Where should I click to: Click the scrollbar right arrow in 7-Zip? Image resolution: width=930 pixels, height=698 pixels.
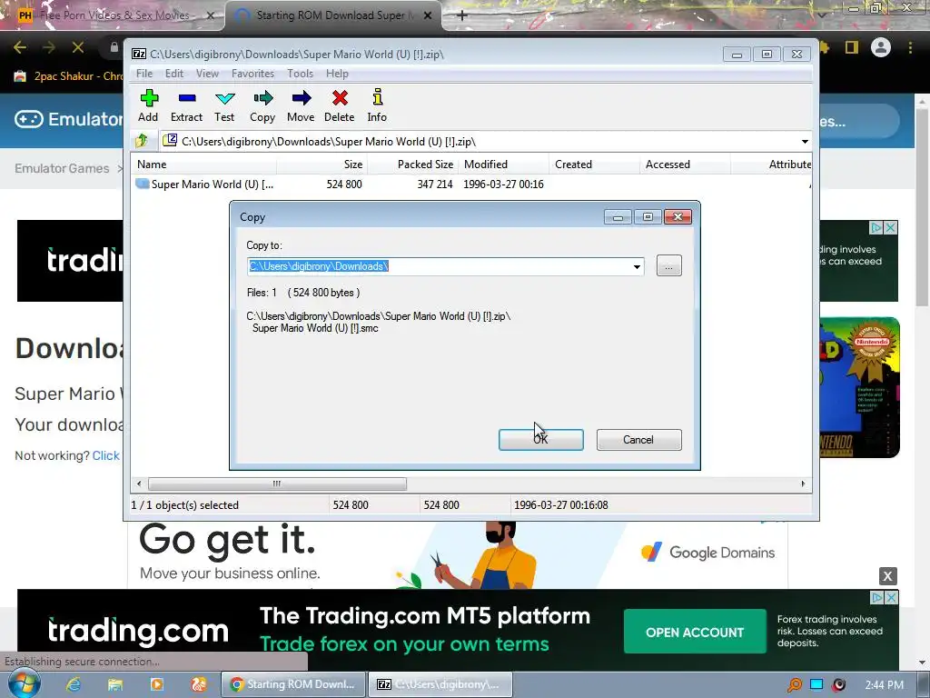pyautogui.click(x=803, y=484)
